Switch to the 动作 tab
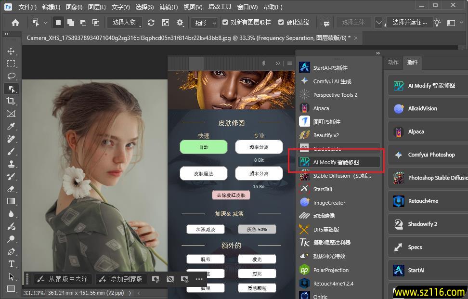Viewport: 468px width, 299px height. [x=393, y=62]
